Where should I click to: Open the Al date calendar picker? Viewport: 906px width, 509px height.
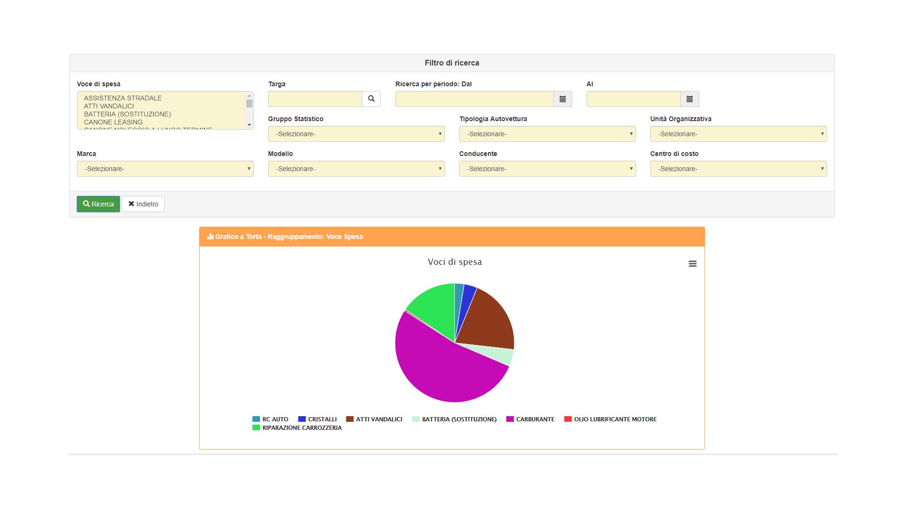click(x=689, y=99)
